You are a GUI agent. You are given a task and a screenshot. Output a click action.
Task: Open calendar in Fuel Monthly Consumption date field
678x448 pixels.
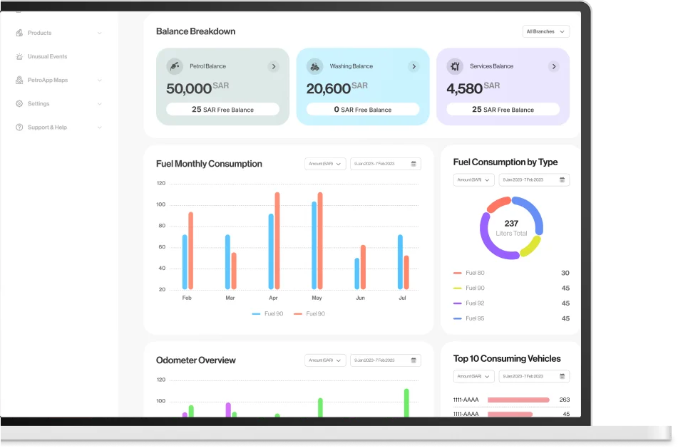point(414,164)
